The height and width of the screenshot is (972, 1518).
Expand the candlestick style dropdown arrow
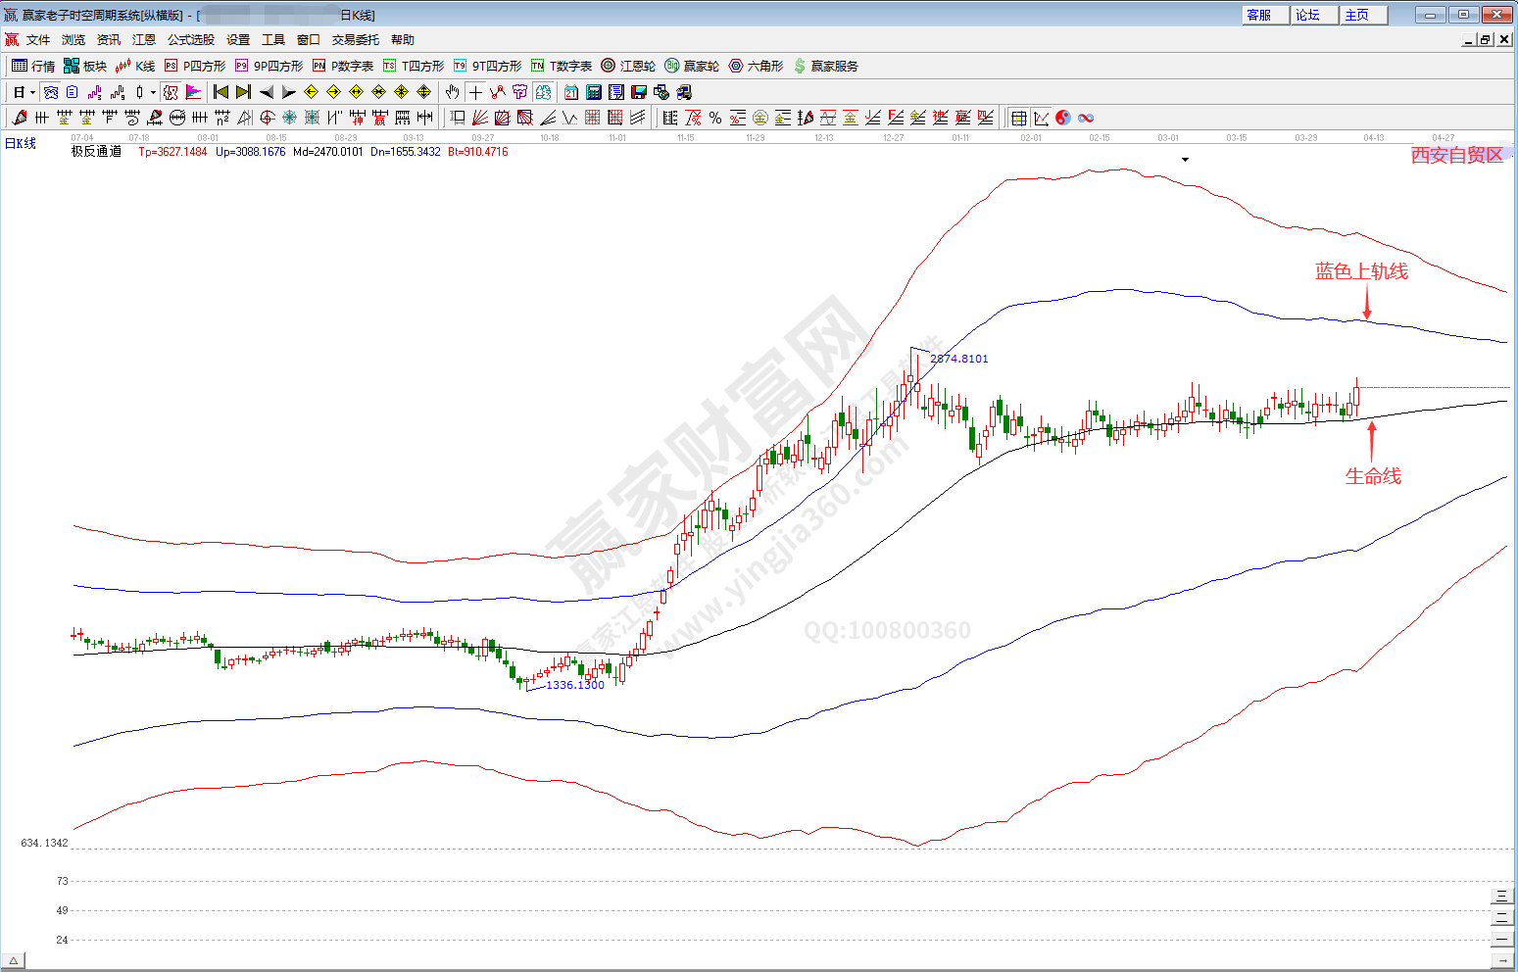click(153, 92)
